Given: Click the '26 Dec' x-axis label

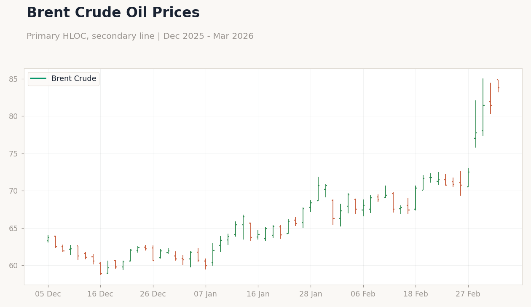Looking at the screenshot, I should click(153, 294).
